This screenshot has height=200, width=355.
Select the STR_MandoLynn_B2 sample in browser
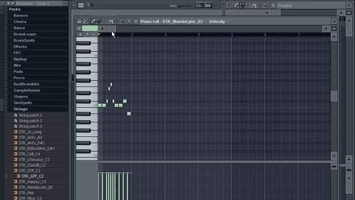click(35, 187)
